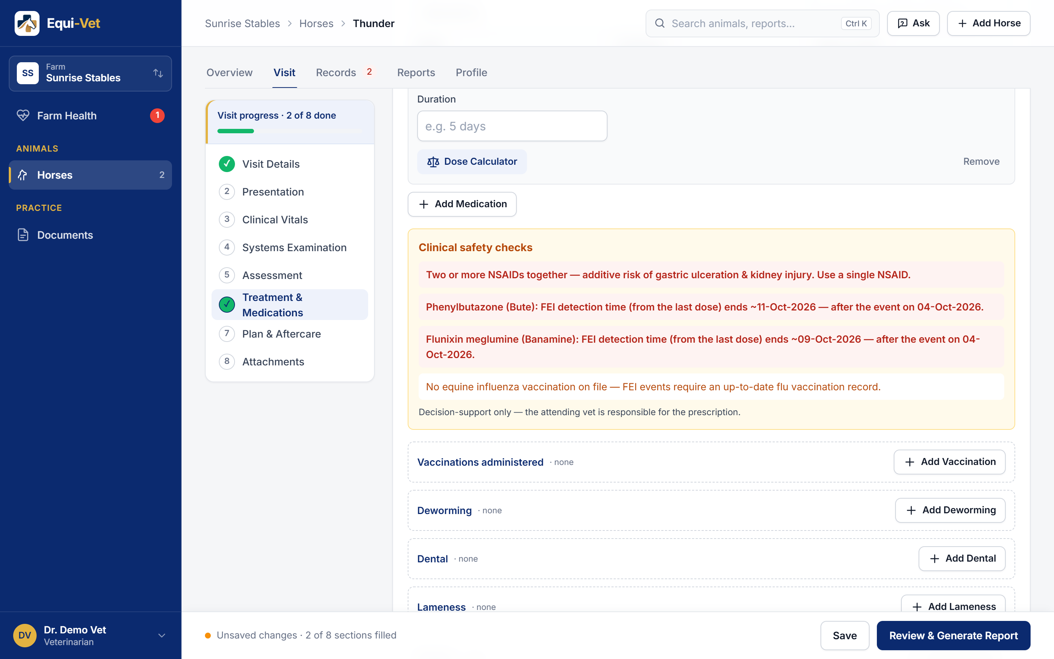Image resolution: width=1054 pixels, height=659 pixels.
Task: Remove this medication entry
Action: (x=981, y=162)
